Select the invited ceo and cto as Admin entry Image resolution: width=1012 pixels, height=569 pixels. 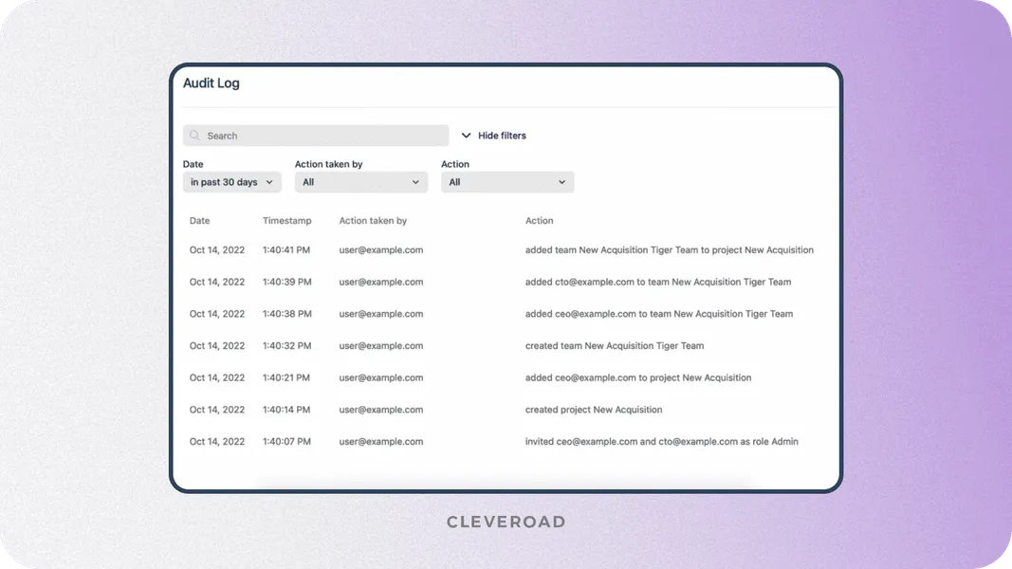point(661,442)
